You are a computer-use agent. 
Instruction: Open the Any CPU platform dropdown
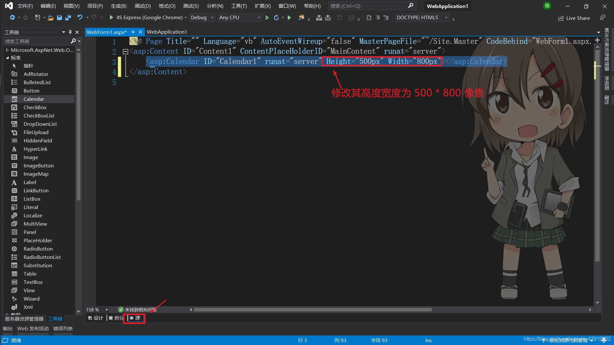pyautogui.click(x=240, y=18)
